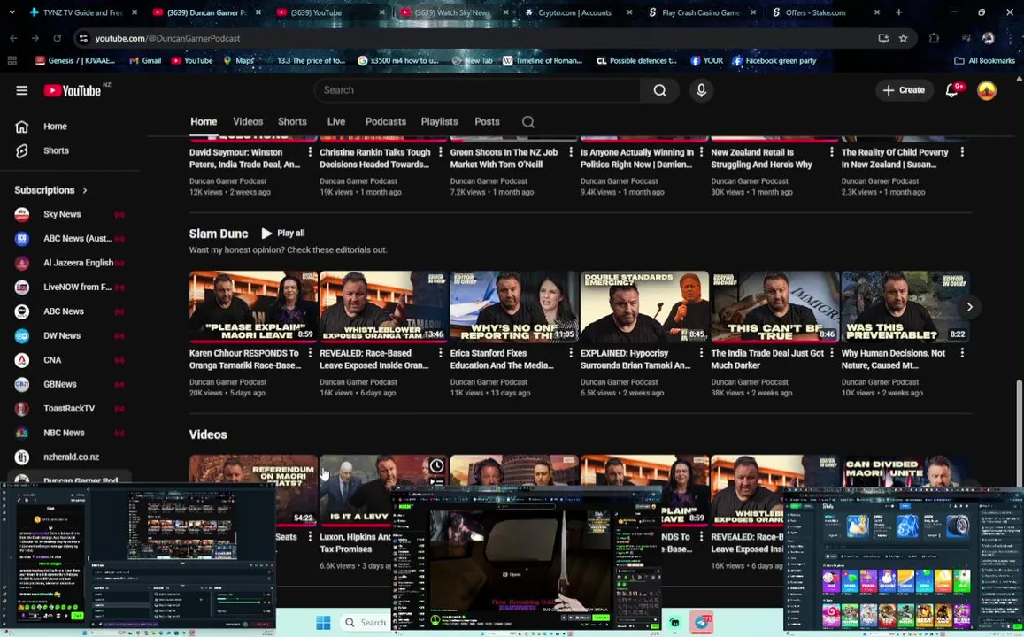Open Windows Start button
The height and width of the screenshot is (637, 1024).
[323, 622]
